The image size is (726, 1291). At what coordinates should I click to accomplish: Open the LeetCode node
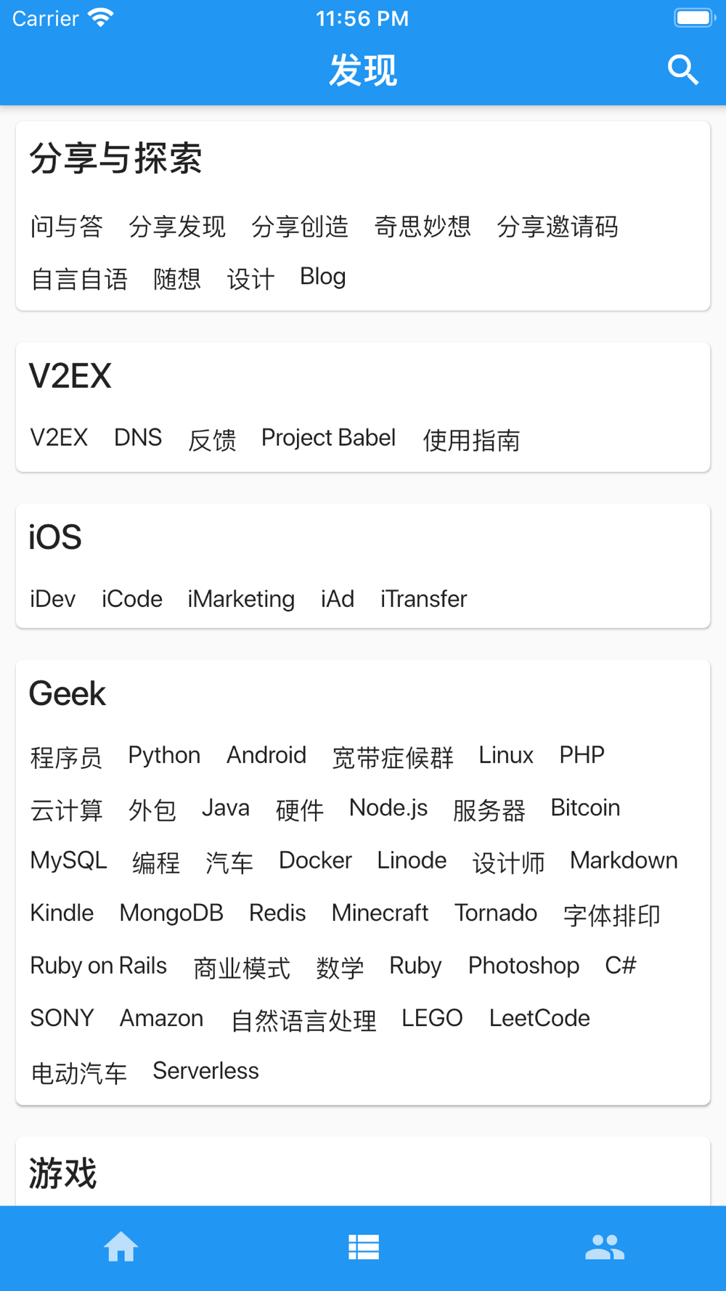[x=539, y=1019]
